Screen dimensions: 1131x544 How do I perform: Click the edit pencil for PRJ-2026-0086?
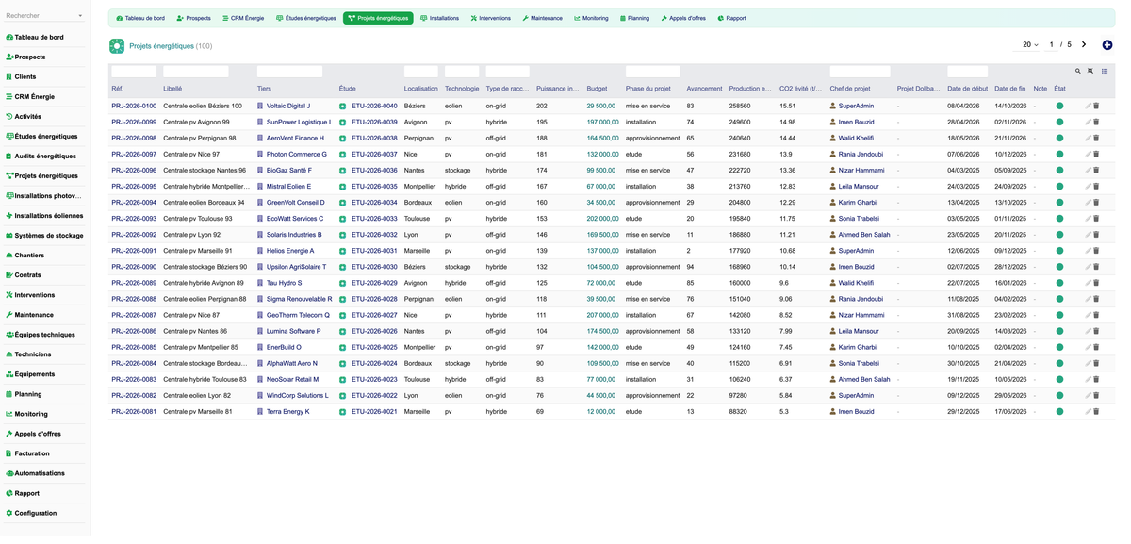[1088, 332]
